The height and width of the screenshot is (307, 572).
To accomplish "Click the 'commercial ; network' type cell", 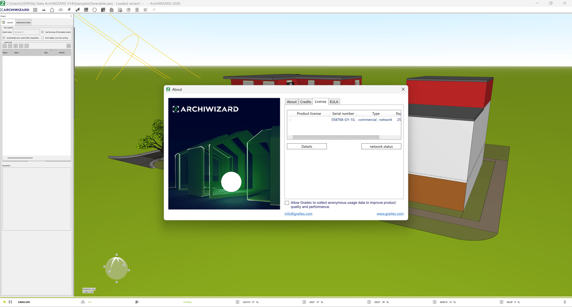I will pos(375,120).
